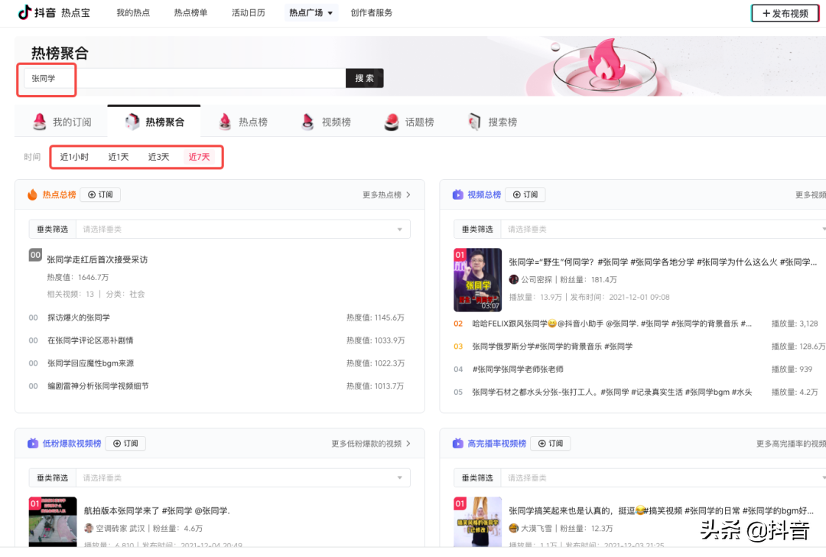The height and width of the screenshot is (557, 826).
Task: Select 近1小时 time filter
Action: point(74,157)
